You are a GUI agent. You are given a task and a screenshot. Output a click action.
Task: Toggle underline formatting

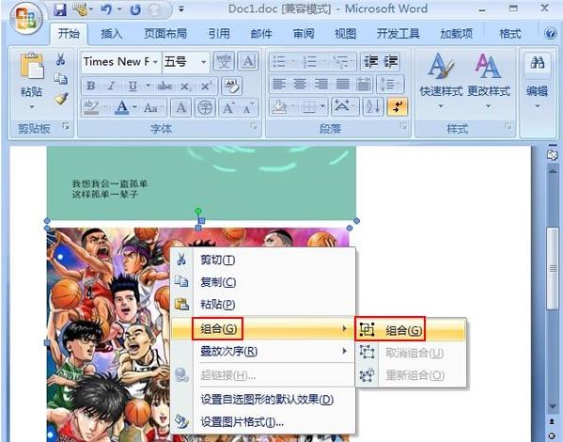[133, 86]
